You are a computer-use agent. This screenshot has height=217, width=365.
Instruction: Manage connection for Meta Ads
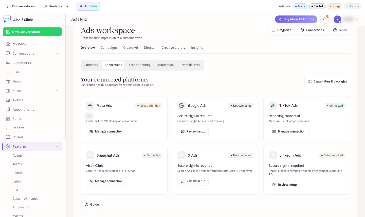pyautogui.click(x=106, y=131)
